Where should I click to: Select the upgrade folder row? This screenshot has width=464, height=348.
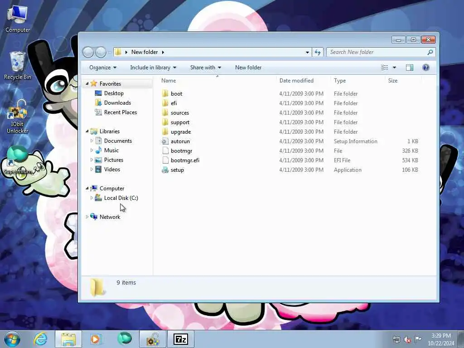[x=290, y=132]
